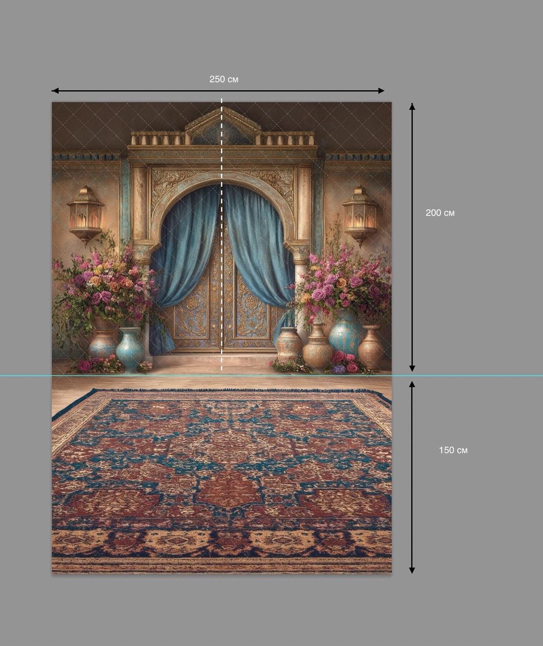Click the right wall lantern
Screen dimensions: 543x646
pos(360,215)
